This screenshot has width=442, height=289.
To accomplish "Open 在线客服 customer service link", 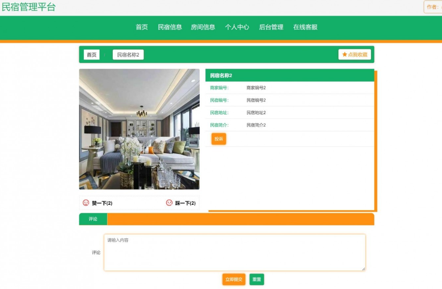I will [305, 27].
